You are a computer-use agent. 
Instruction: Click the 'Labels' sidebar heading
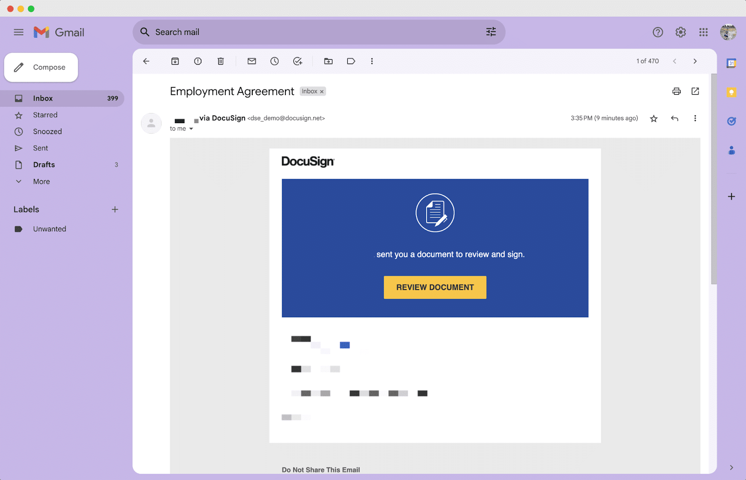click(27, 209)
